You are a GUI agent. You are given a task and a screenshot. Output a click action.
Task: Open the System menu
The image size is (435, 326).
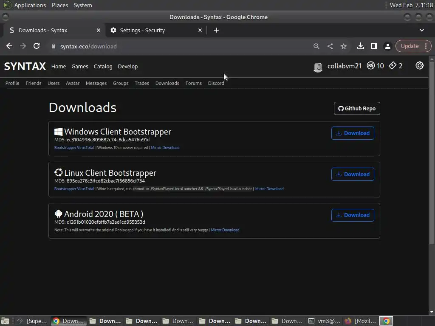point(83,5)
